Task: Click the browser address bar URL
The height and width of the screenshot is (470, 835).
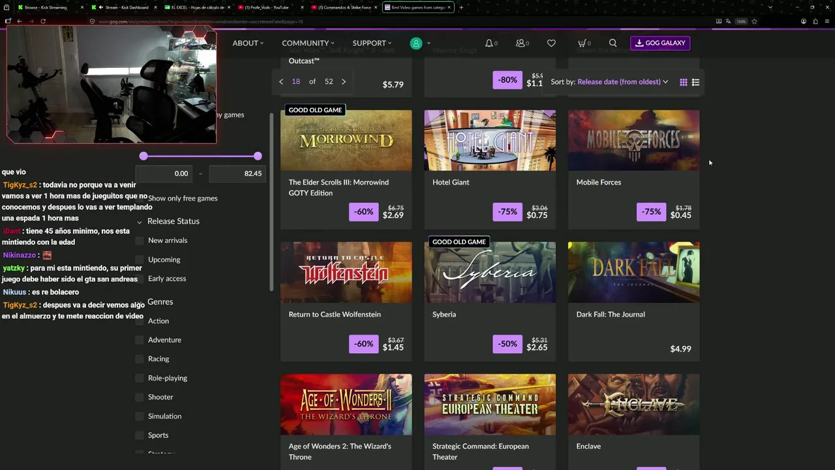Action: tap(201, 22)
